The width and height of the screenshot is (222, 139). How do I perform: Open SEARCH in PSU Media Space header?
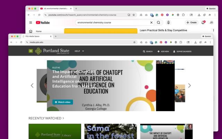tap(148, 51)
